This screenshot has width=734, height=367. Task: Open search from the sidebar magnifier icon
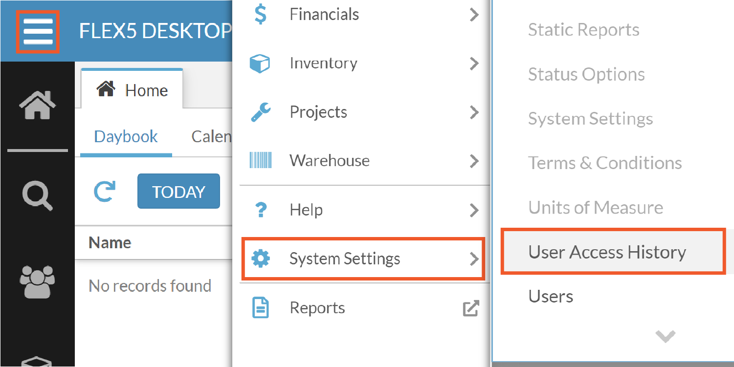(37, 195)
